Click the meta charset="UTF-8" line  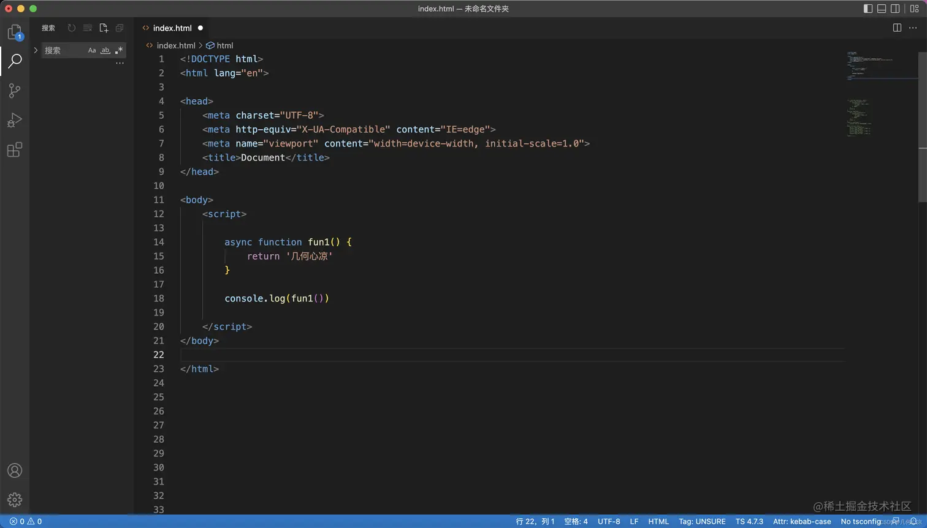[x=263, y=115]
